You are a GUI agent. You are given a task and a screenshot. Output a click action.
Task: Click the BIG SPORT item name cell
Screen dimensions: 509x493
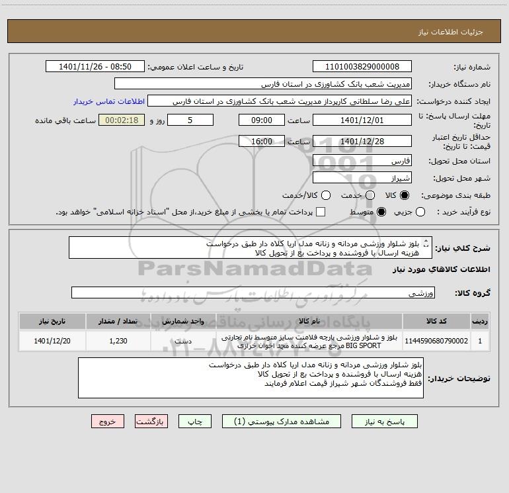pyautogui.click(x=309, y=341)
